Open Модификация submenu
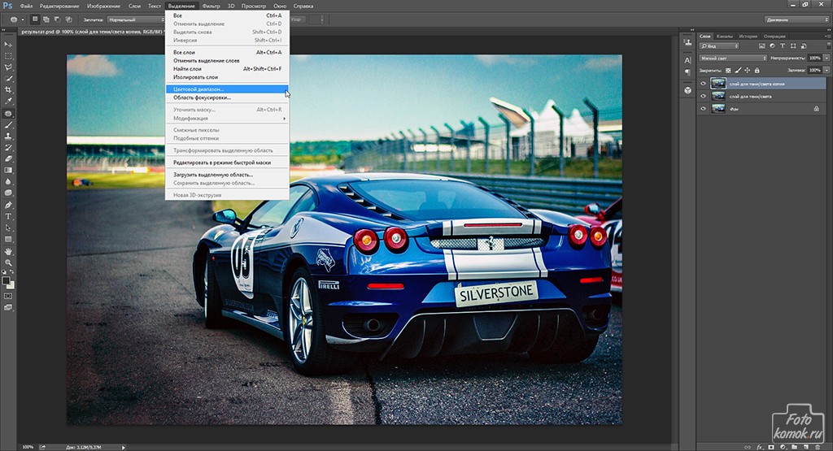Screen dimensions: 833x451 click(228, 119)
